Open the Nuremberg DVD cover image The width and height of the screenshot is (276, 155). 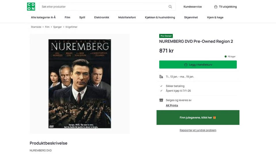pyautogui.click(x=80, y=84)
